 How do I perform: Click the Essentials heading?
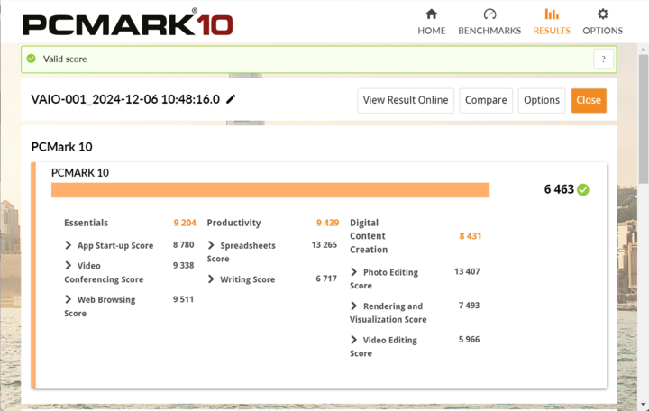coord(87,223)
